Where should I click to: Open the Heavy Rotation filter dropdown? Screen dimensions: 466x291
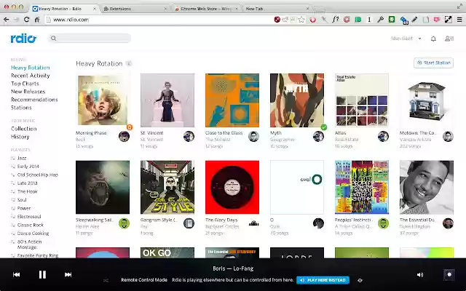click(129, 63)
